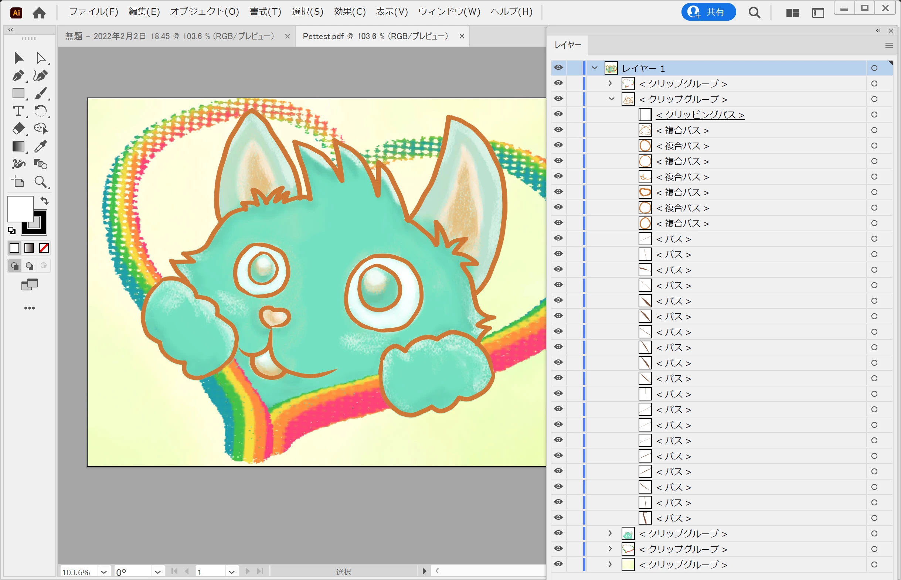Select the Zoom tool in toolbar
The height and width of the screenshot is (580, 901).
point(40,182)
